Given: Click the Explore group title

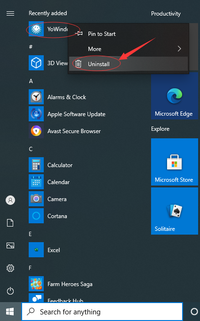Looking at the screenshot, I should [160, 129].
